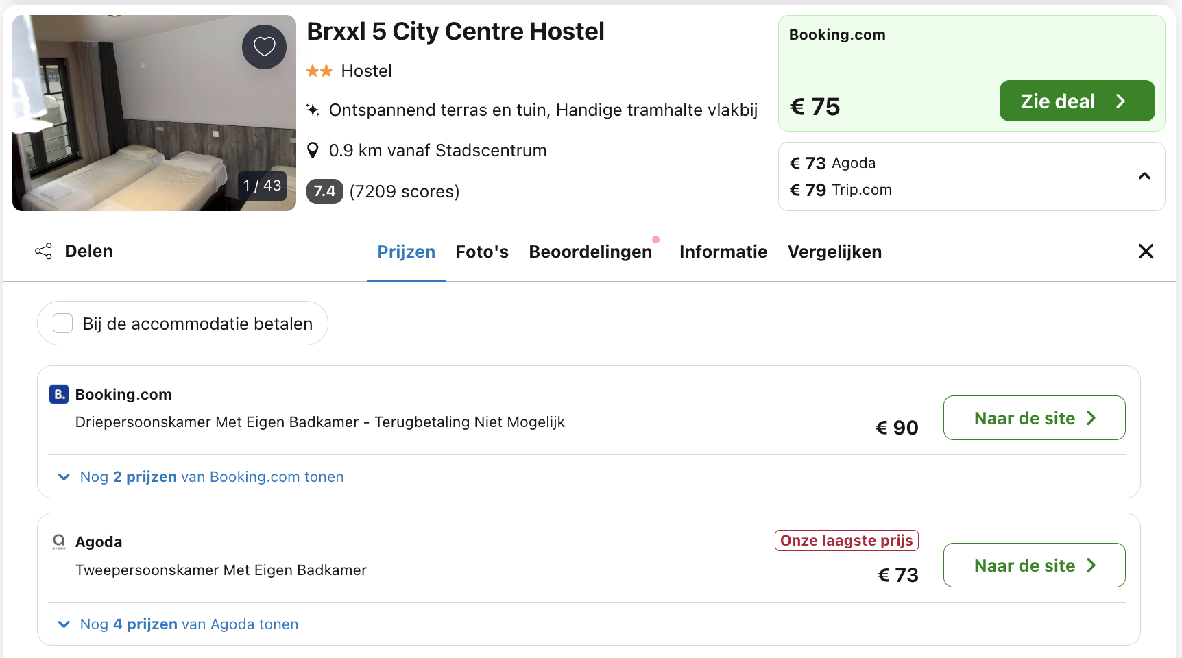This screenshot has height=658, width=1182.
Task: Collapse the alternative prices list with the chevron
Action: point(1144,176)
